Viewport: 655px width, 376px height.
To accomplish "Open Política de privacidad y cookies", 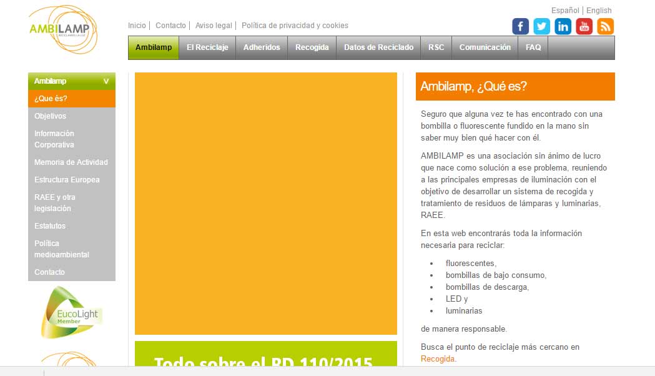I will coord(295,26).
